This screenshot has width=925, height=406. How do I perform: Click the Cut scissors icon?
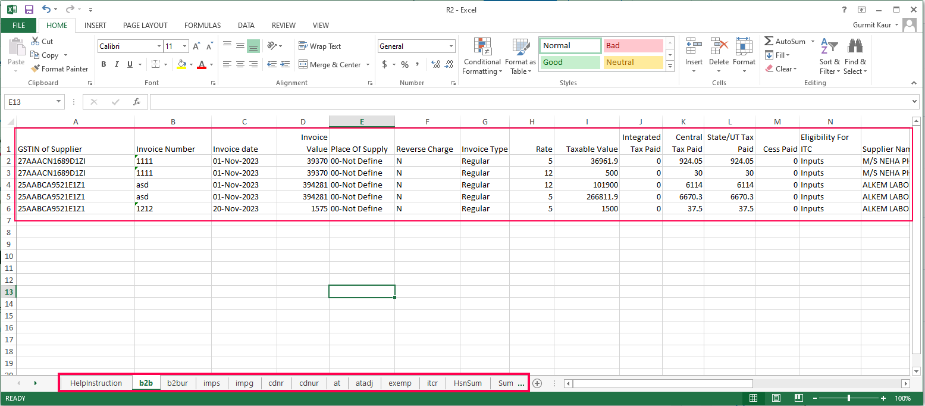pyautogui.click(x=35, y=42)
